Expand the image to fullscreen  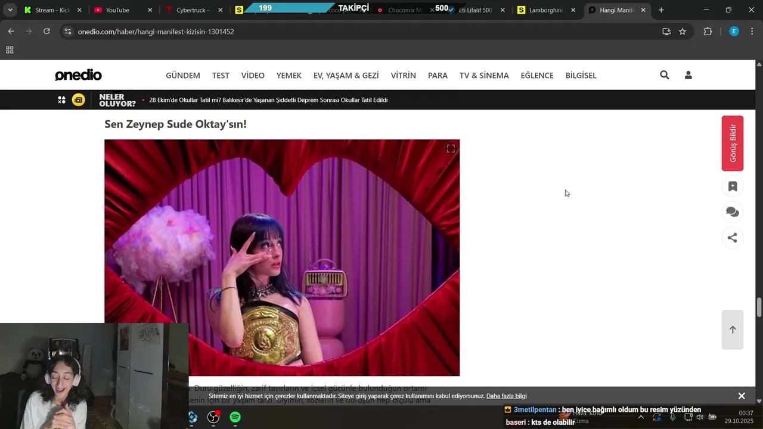[x=451, y=148]
